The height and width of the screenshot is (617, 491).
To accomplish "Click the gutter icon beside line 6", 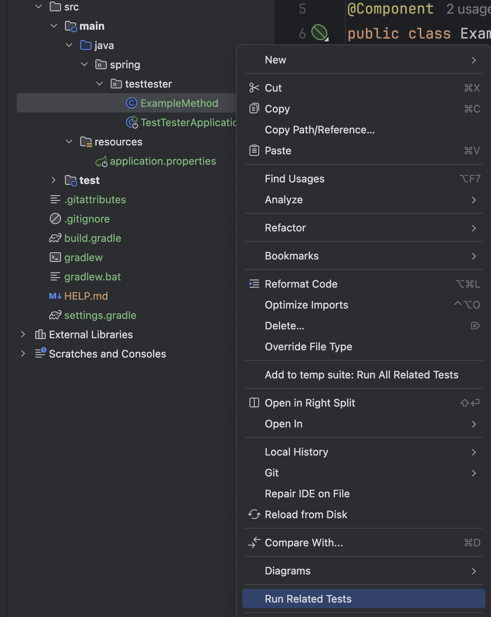I will click(x=319, y=33).
